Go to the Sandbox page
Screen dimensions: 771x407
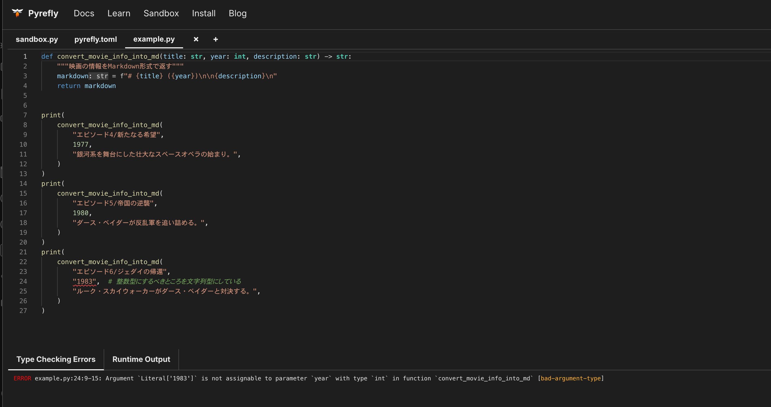pos(161,13)
